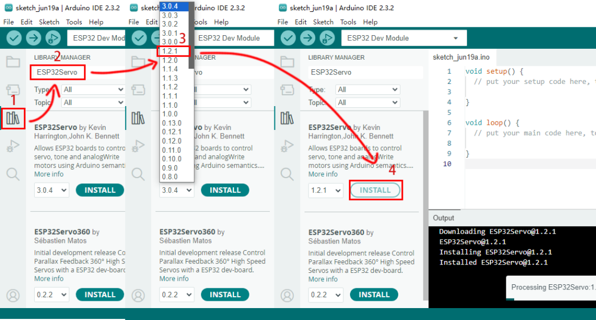
Task: Open Topic filter dropdown in left window
Action: pyautogui.click(x=93, y=103)
